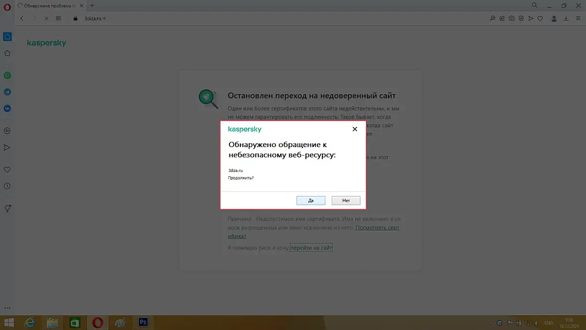Open the Opera menu logo

point(7,7)
